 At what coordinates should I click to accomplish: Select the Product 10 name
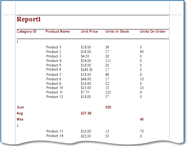click(55, 88)
